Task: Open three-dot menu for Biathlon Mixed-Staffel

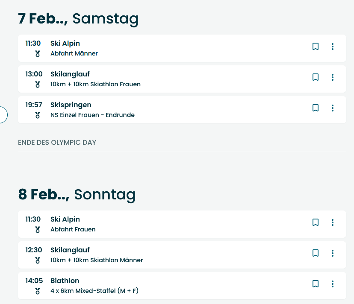Action: [333, 284]
